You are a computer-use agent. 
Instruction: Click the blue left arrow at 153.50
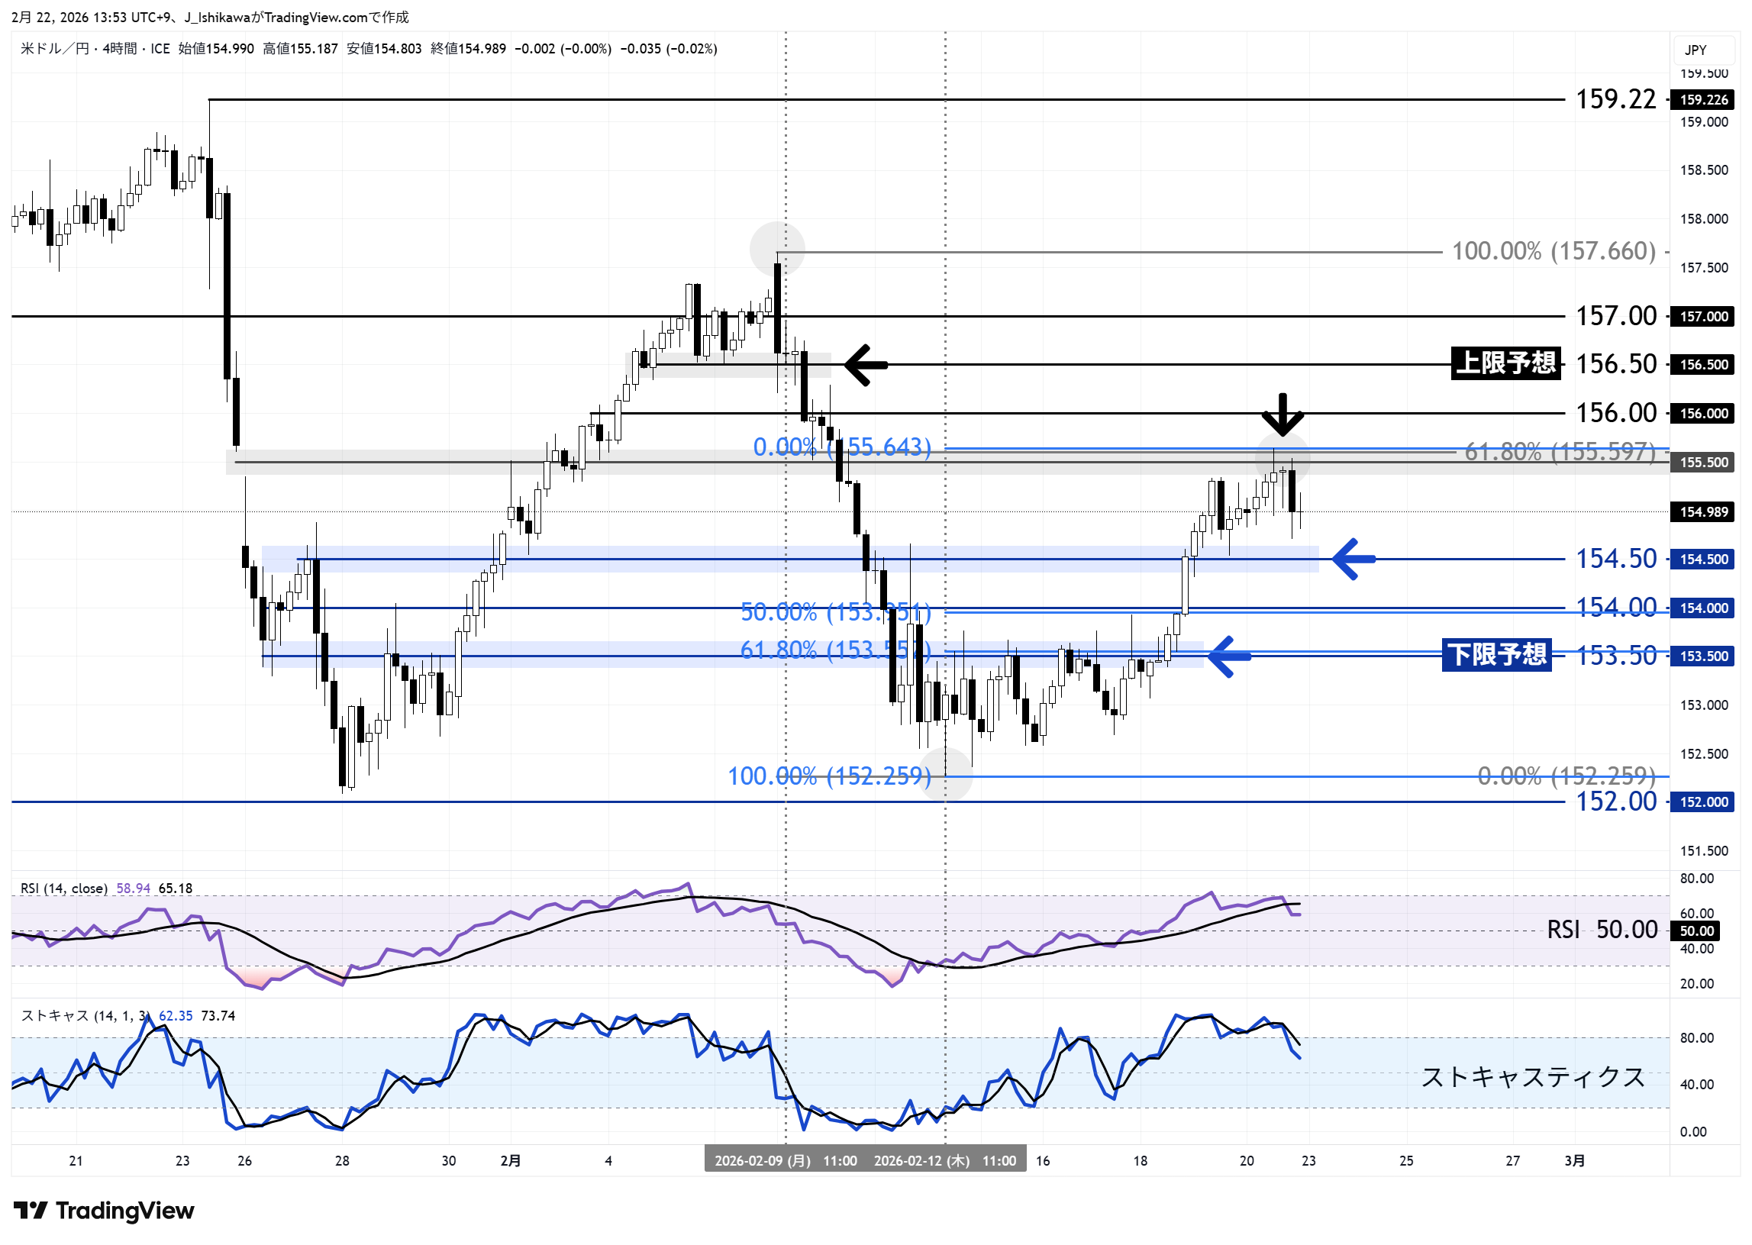1230,657
